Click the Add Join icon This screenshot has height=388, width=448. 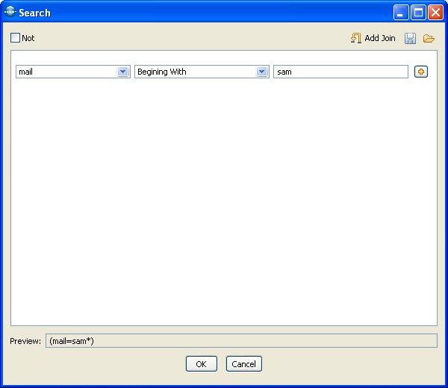pos(356,38)
